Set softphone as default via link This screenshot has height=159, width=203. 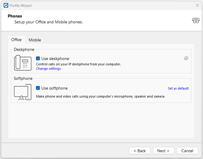click(x=178, y=88)
